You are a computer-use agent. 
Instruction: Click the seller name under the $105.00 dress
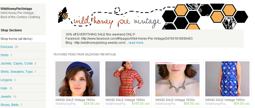117,104
